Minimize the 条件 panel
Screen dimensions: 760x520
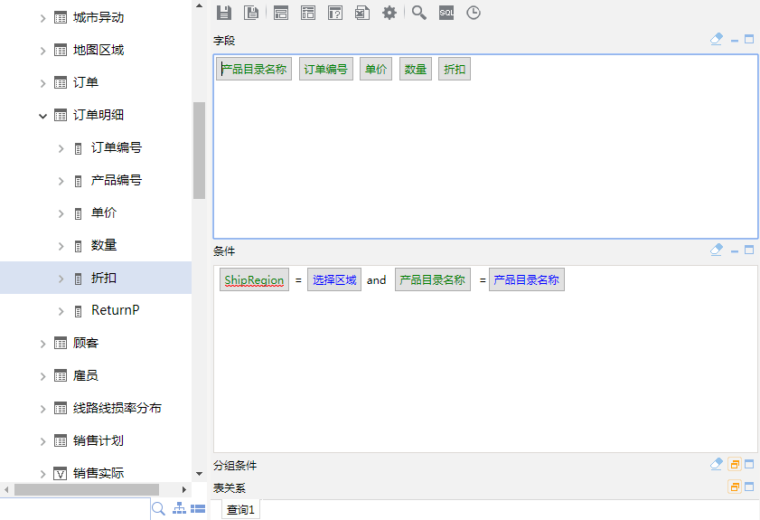coord(735,251)
